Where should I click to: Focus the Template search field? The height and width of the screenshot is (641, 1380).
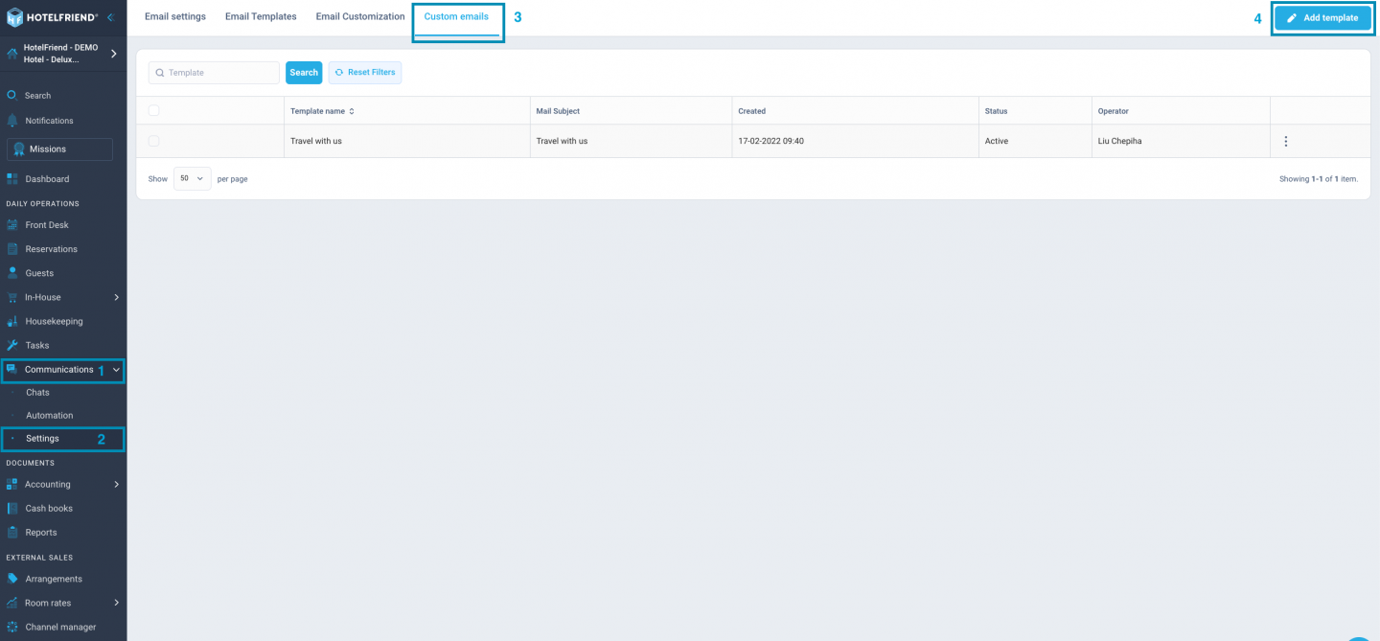(214, 73)
